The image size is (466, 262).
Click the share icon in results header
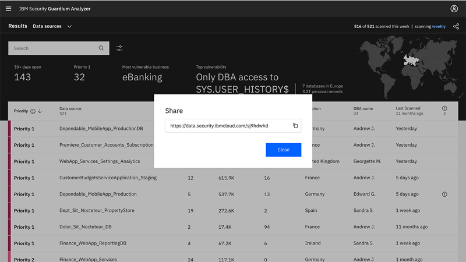point(456,26)
